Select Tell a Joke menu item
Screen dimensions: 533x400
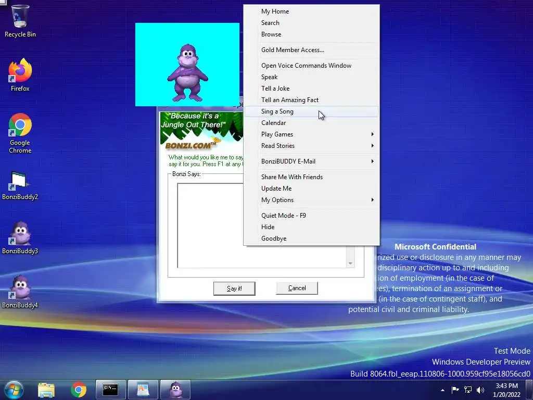[x=311, y=89]
